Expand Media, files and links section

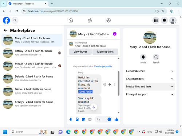coord(150,87)
